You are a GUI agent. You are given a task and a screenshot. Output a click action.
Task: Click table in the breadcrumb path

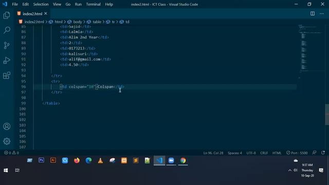pos(97,22)
